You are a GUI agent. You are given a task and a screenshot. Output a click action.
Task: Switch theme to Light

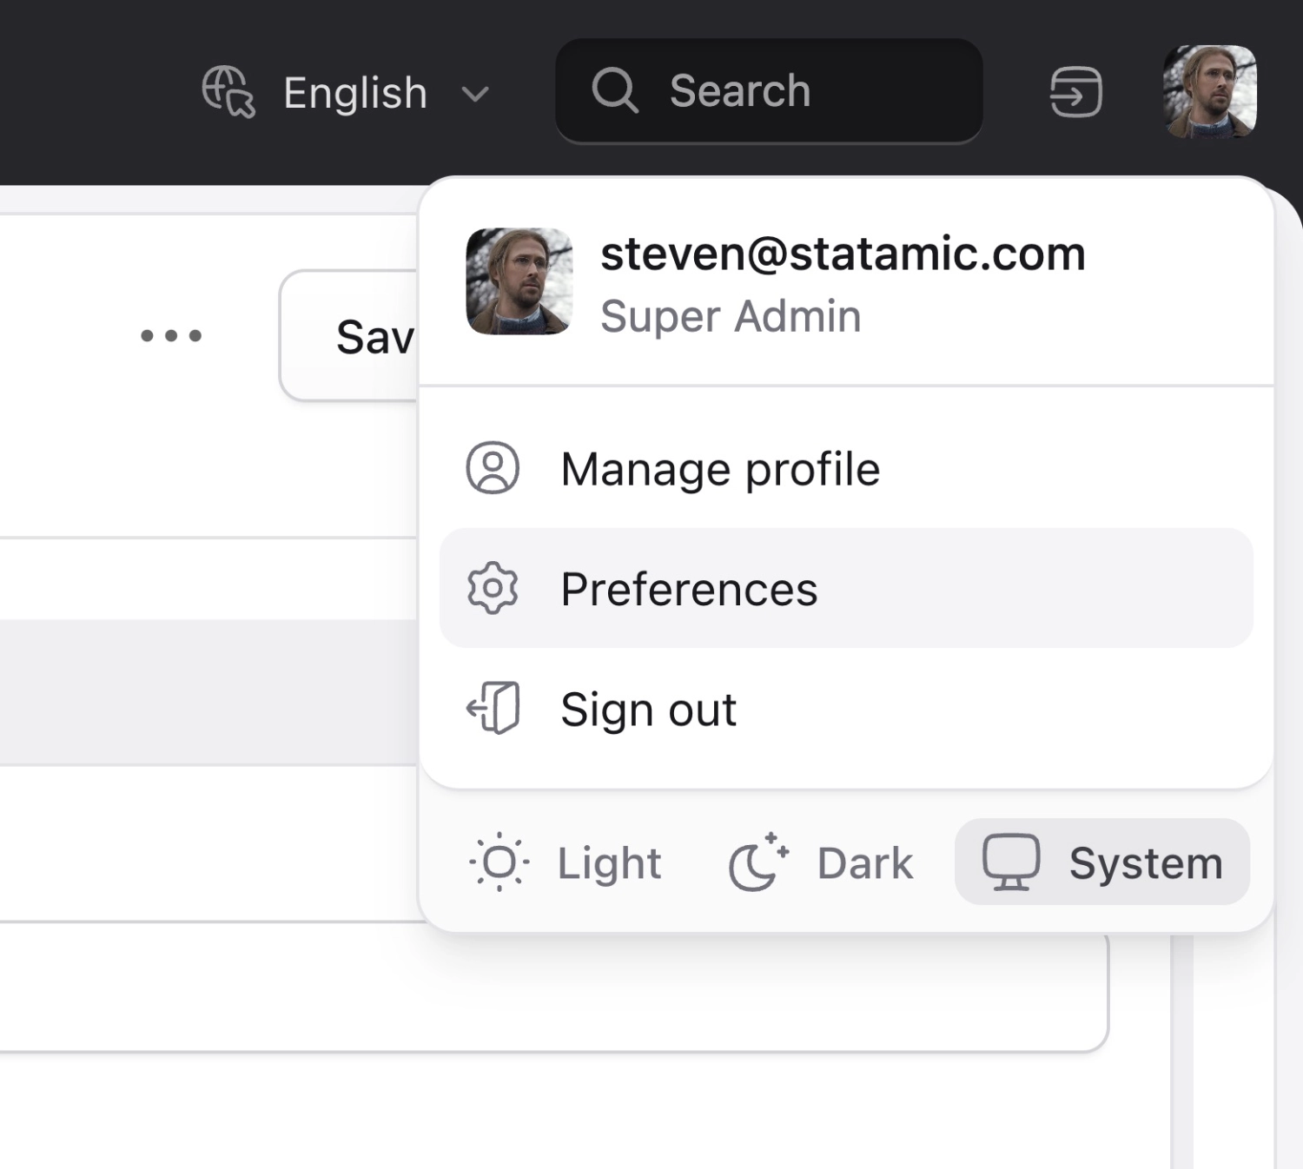tap(566, 862)
